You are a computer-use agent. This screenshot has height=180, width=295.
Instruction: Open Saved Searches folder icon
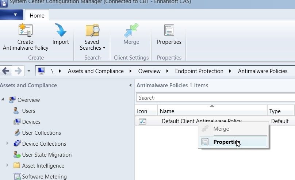tap(93, 30)
